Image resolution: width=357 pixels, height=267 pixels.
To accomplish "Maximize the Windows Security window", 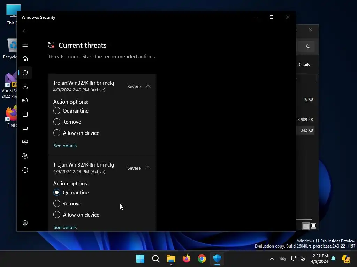I will point(271,17).
